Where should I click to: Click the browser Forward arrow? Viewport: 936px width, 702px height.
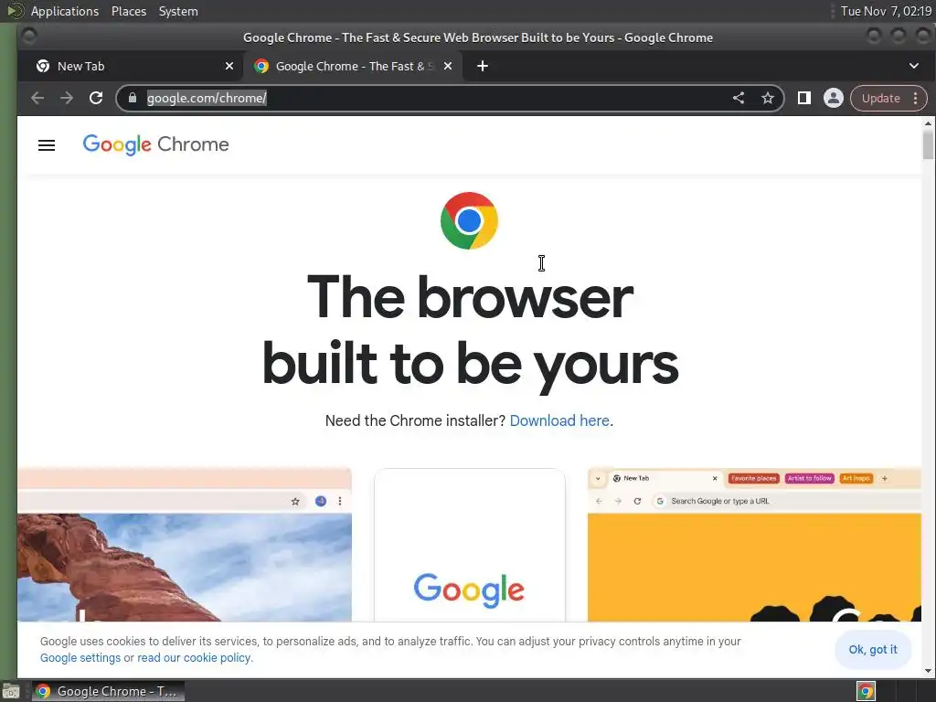(x=66, y=98)
